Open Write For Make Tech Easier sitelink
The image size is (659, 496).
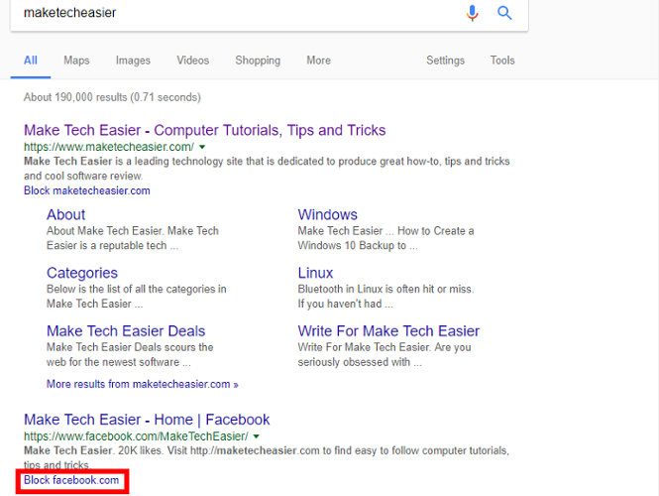coord(388,331)
